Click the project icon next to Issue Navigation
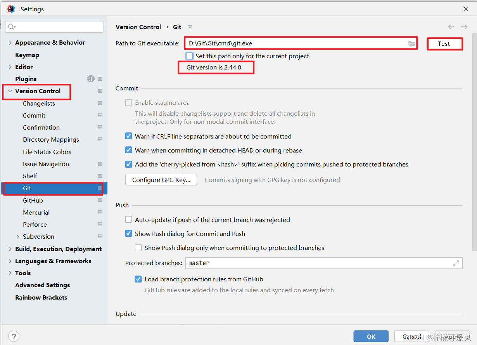Viewport: 477px width, 345px height. [100, 164]
